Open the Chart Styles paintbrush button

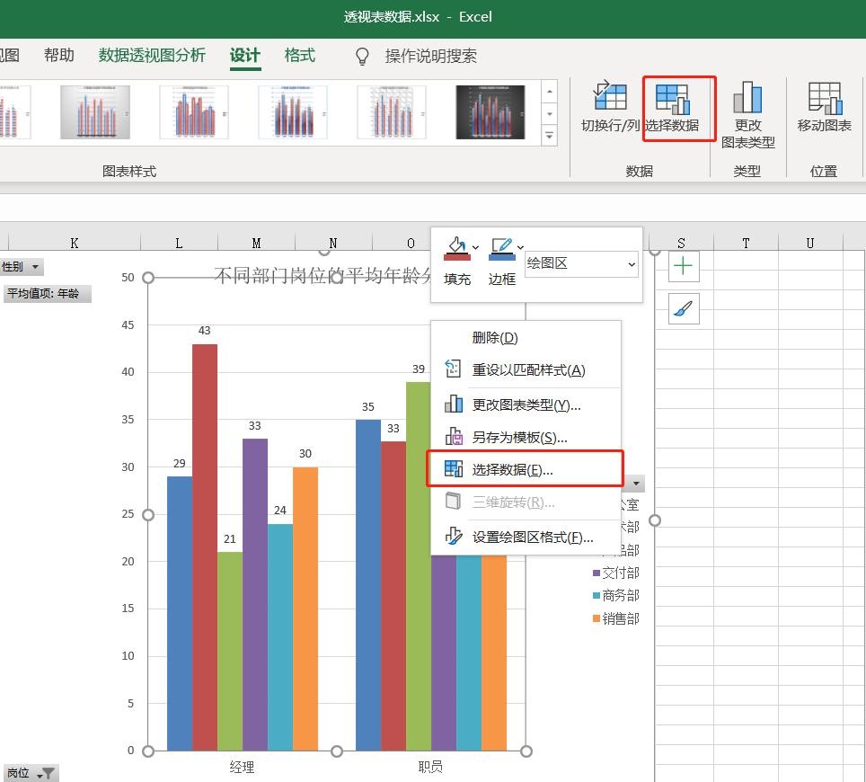click(x=684, y=309)
